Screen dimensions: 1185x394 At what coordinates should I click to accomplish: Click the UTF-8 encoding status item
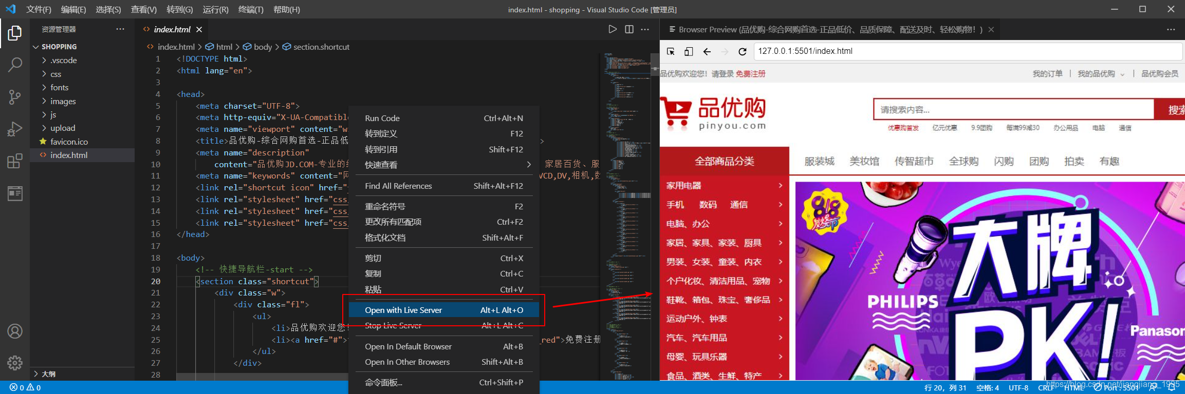tap(1019, 387)
